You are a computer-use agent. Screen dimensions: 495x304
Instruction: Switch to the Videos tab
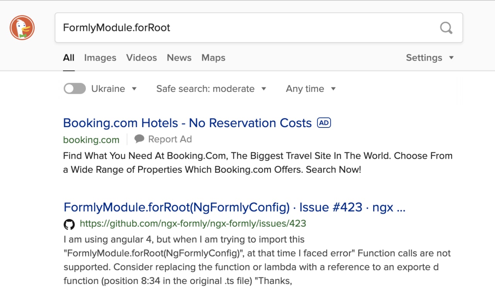[x=142, y=58]
